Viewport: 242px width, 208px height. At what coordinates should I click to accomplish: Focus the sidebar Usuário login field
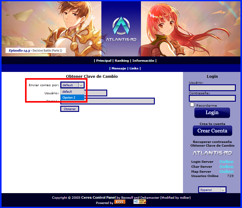click(x=212, y=88)
